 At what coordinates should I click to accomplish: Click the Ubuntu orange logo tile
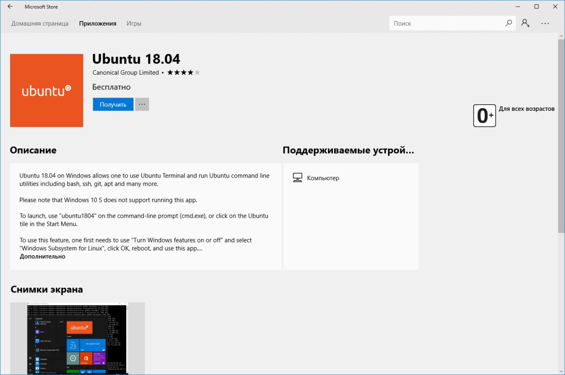(x=47, y=91)
